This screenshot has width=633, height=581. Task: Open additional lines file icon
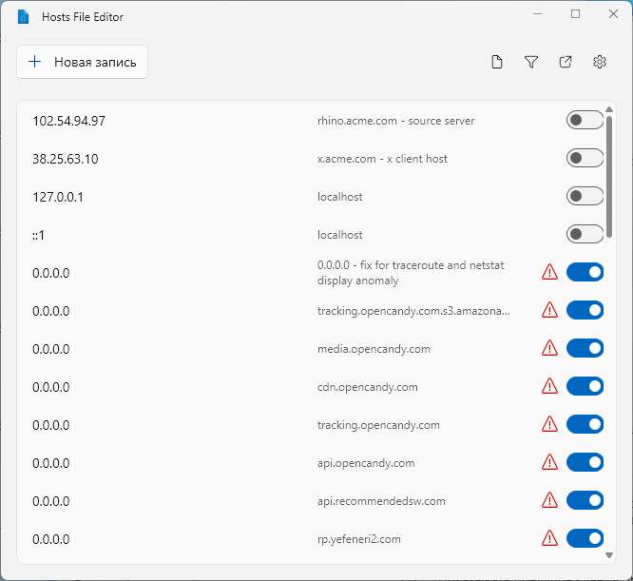point(497,63)
